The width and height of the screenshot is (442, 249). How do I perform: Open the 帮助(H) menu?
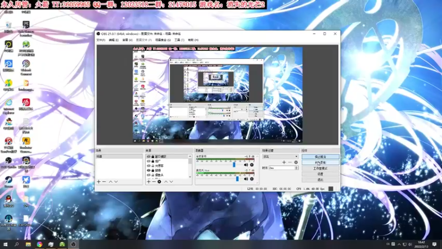click(x=193, y=40)
